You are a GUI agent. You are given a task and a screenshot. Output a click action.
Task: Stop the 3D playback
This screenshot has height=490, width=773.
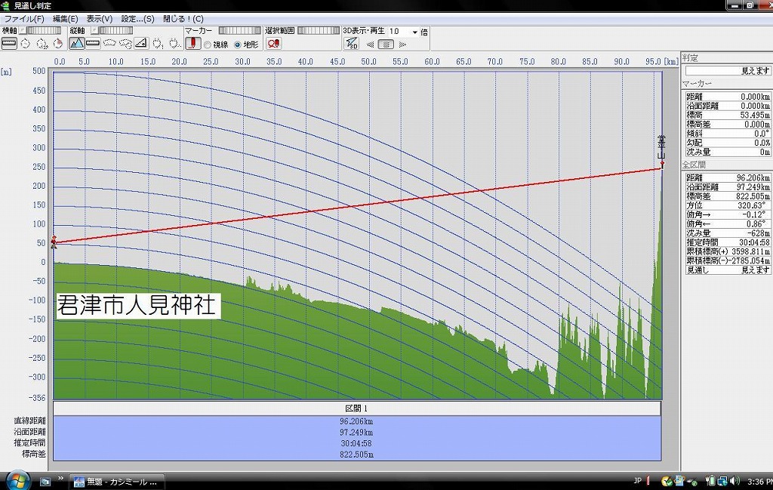tap(386, 45)
